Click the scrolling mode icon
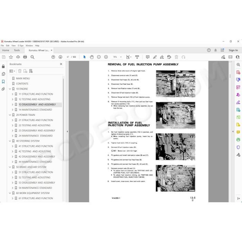 click(x=137, y=57)
